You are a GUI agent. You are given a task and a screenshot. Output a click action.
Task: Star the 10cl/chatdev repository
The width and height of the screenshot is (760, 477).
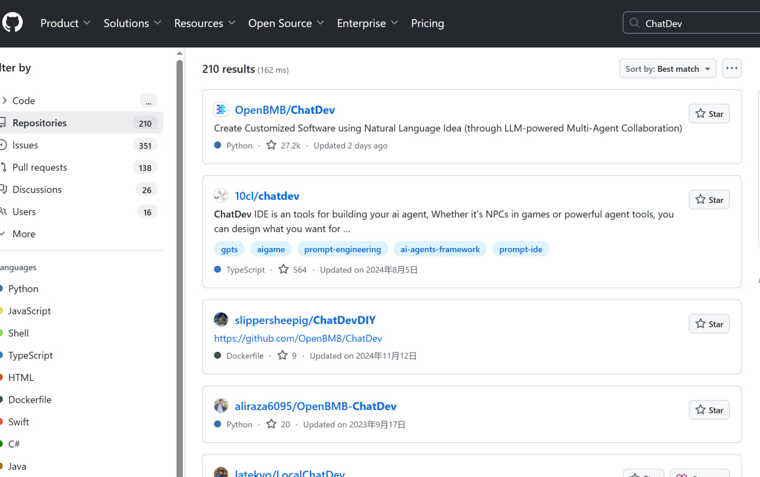(709, 199)
